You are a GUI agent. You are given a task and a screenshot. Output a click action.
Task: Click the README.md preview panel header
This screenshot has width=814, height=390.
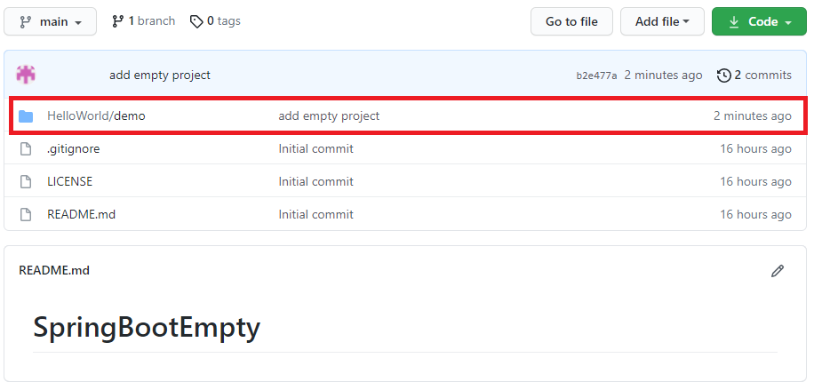click(54, 271)
